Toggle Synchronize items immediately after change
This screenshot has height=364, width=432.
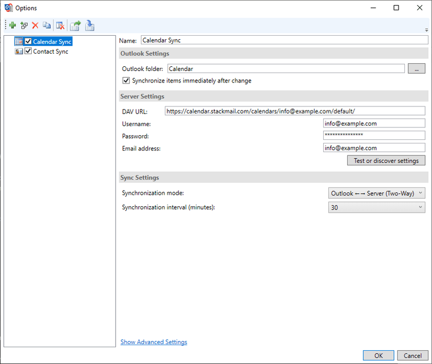coord(126,81)
